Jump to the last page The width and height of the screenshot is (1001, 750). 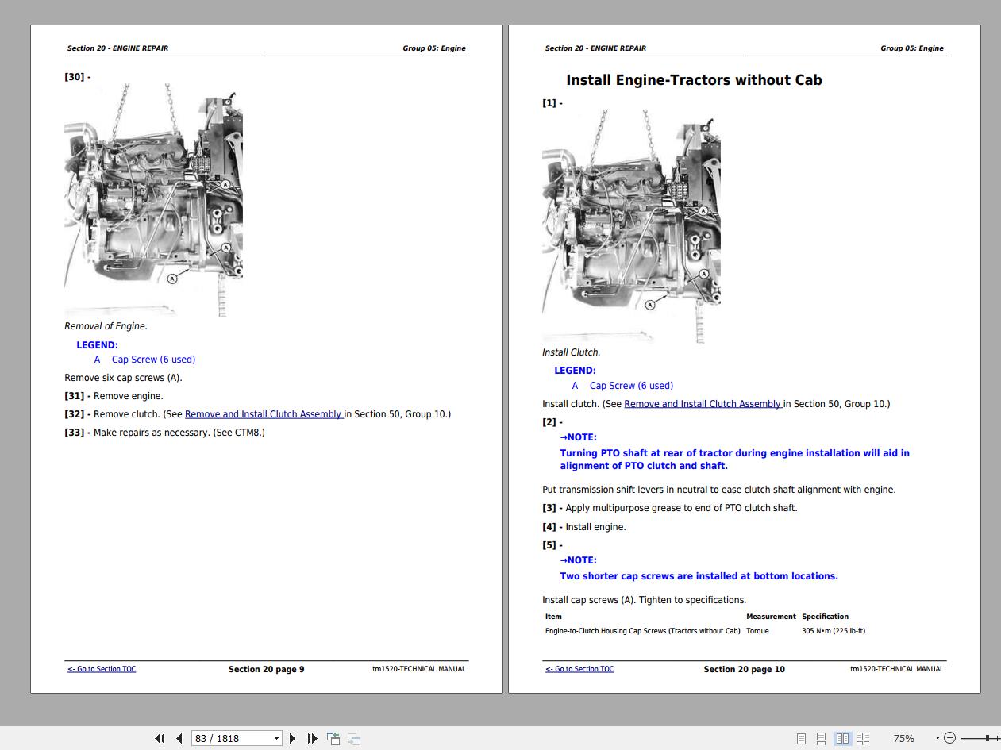click(312, 738)
